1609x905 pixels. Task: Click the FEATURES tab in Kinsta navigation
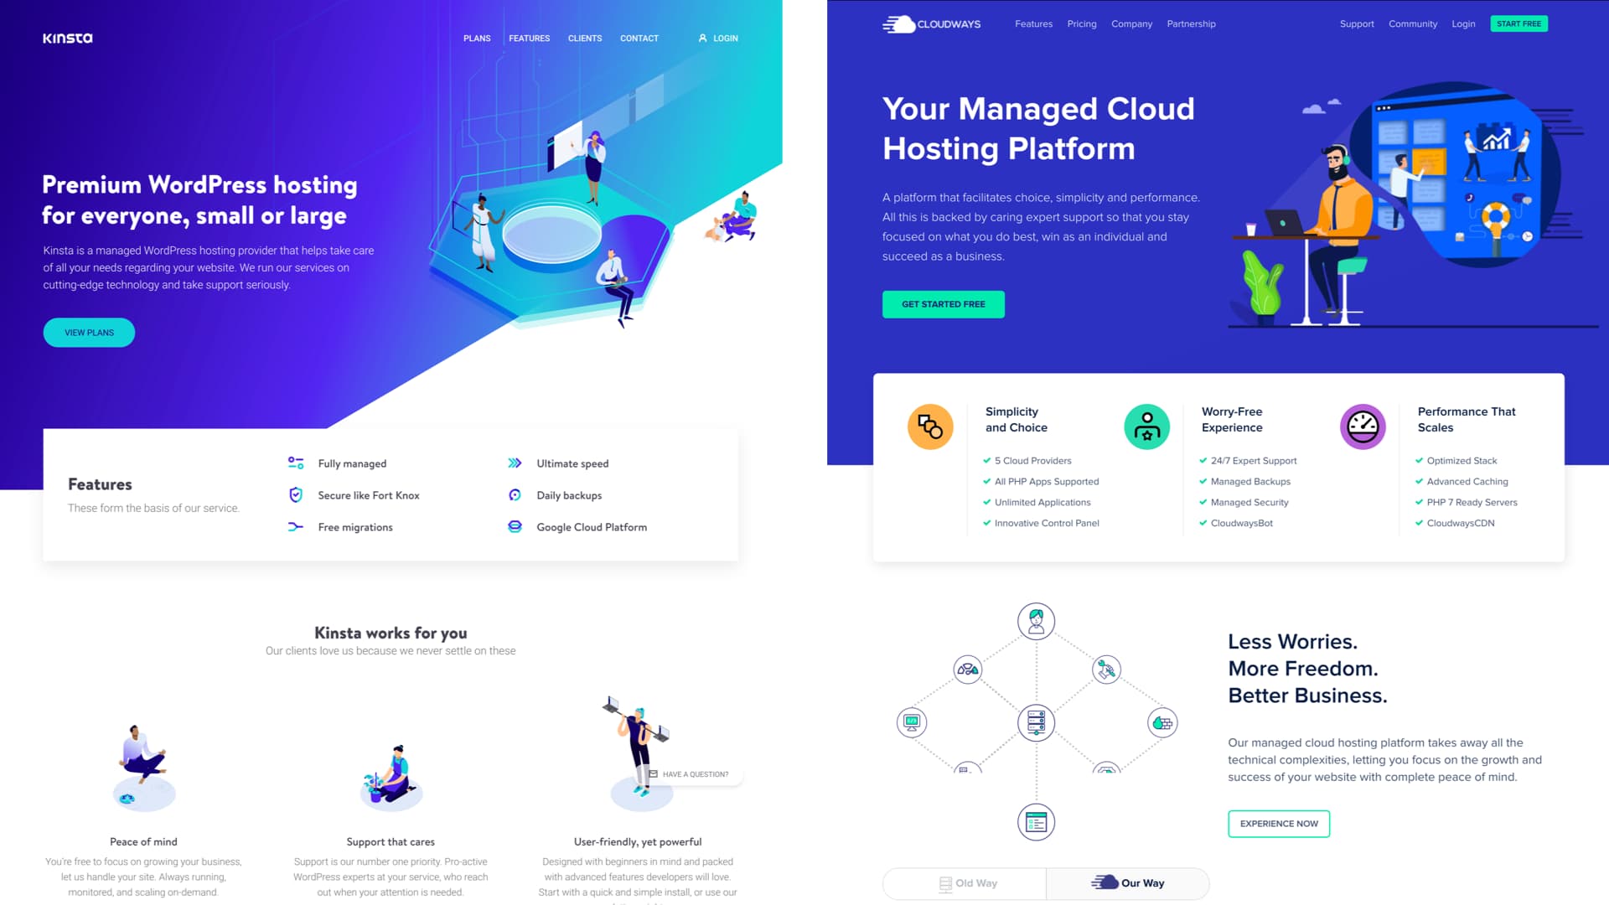pos(528,39)
